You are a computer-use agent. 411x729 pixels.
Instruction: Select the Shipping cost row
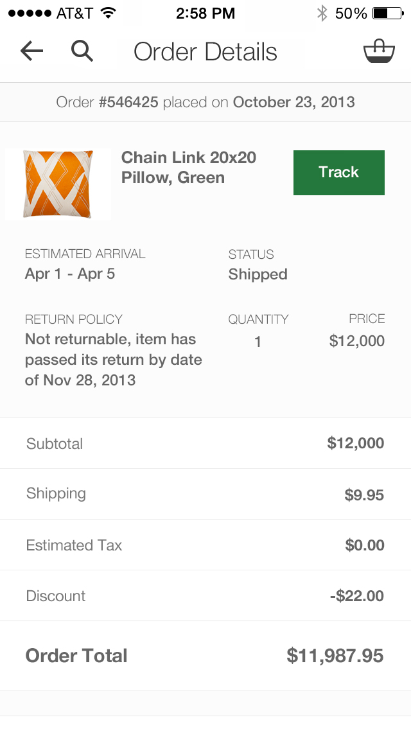point(205,494)
